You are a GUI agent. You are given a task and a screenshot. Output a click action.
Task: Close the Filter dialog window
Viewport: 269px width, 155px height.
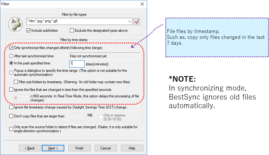coord(142,4)
